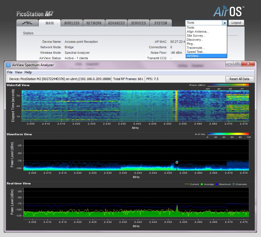Viewport: 261px width, 237px height.
Task: Click the Tools combo box field
Action: (204, 23)
